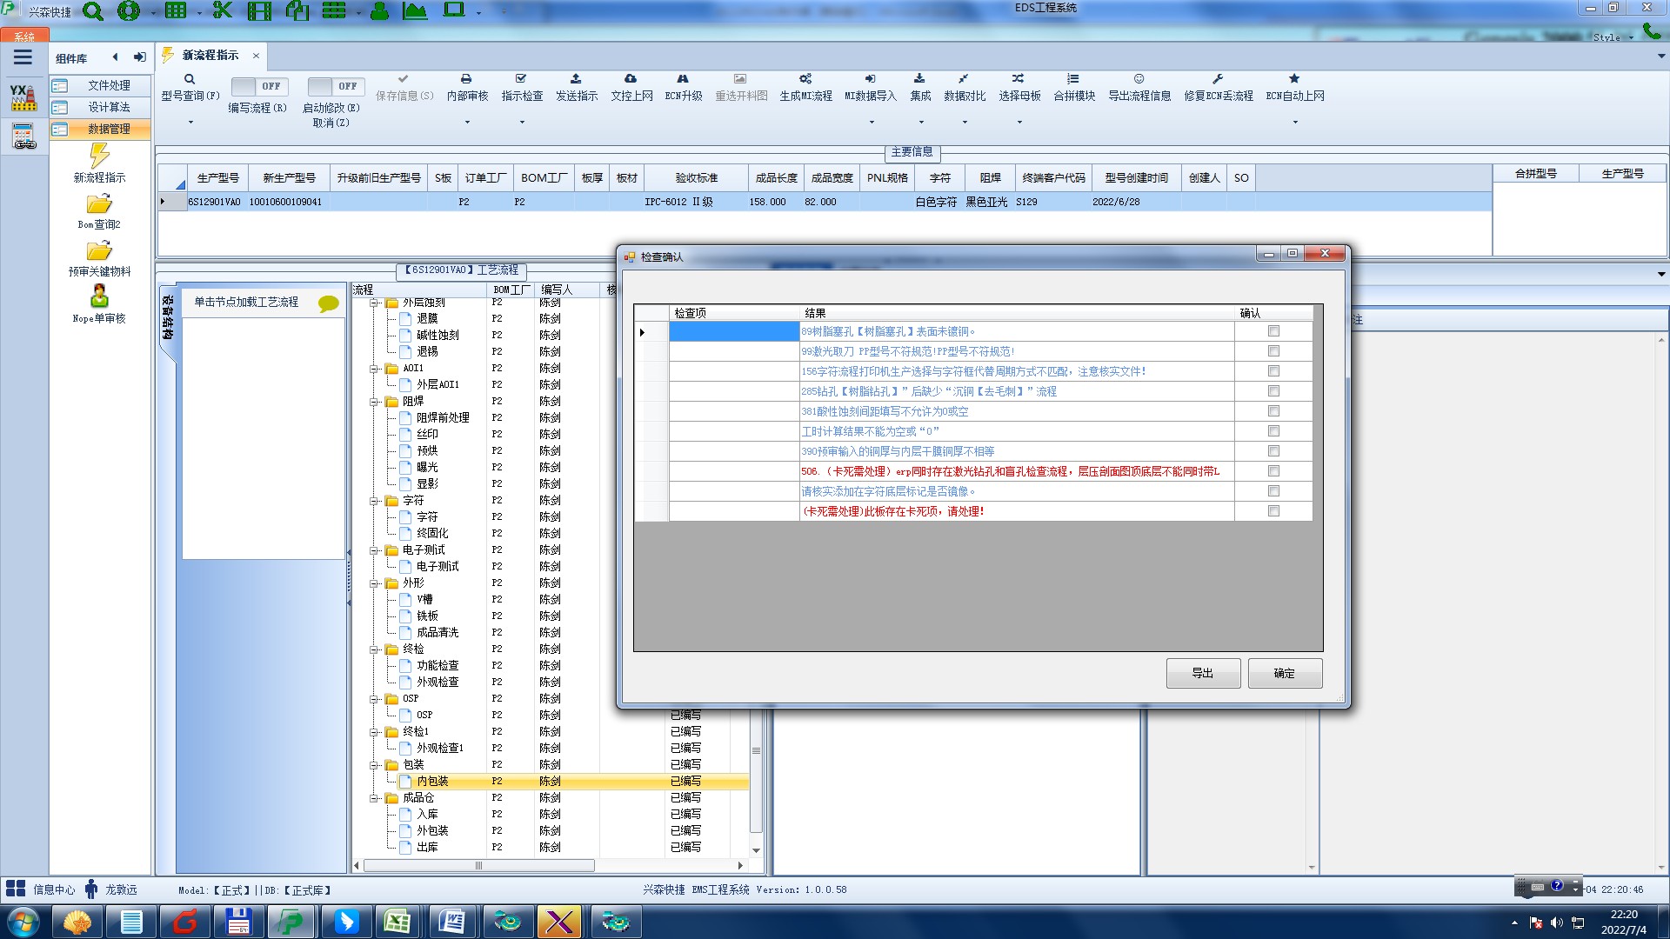Open the Bom查询2 folder icon
This screenshot has height=939, width=1670.
tap(99, 204)
